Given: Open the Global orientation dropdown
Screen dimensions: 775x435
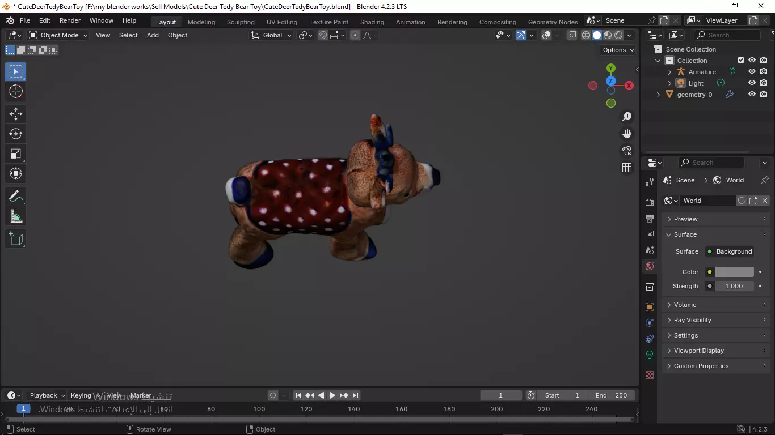Looking at the screenshot, I should [271, 35].
